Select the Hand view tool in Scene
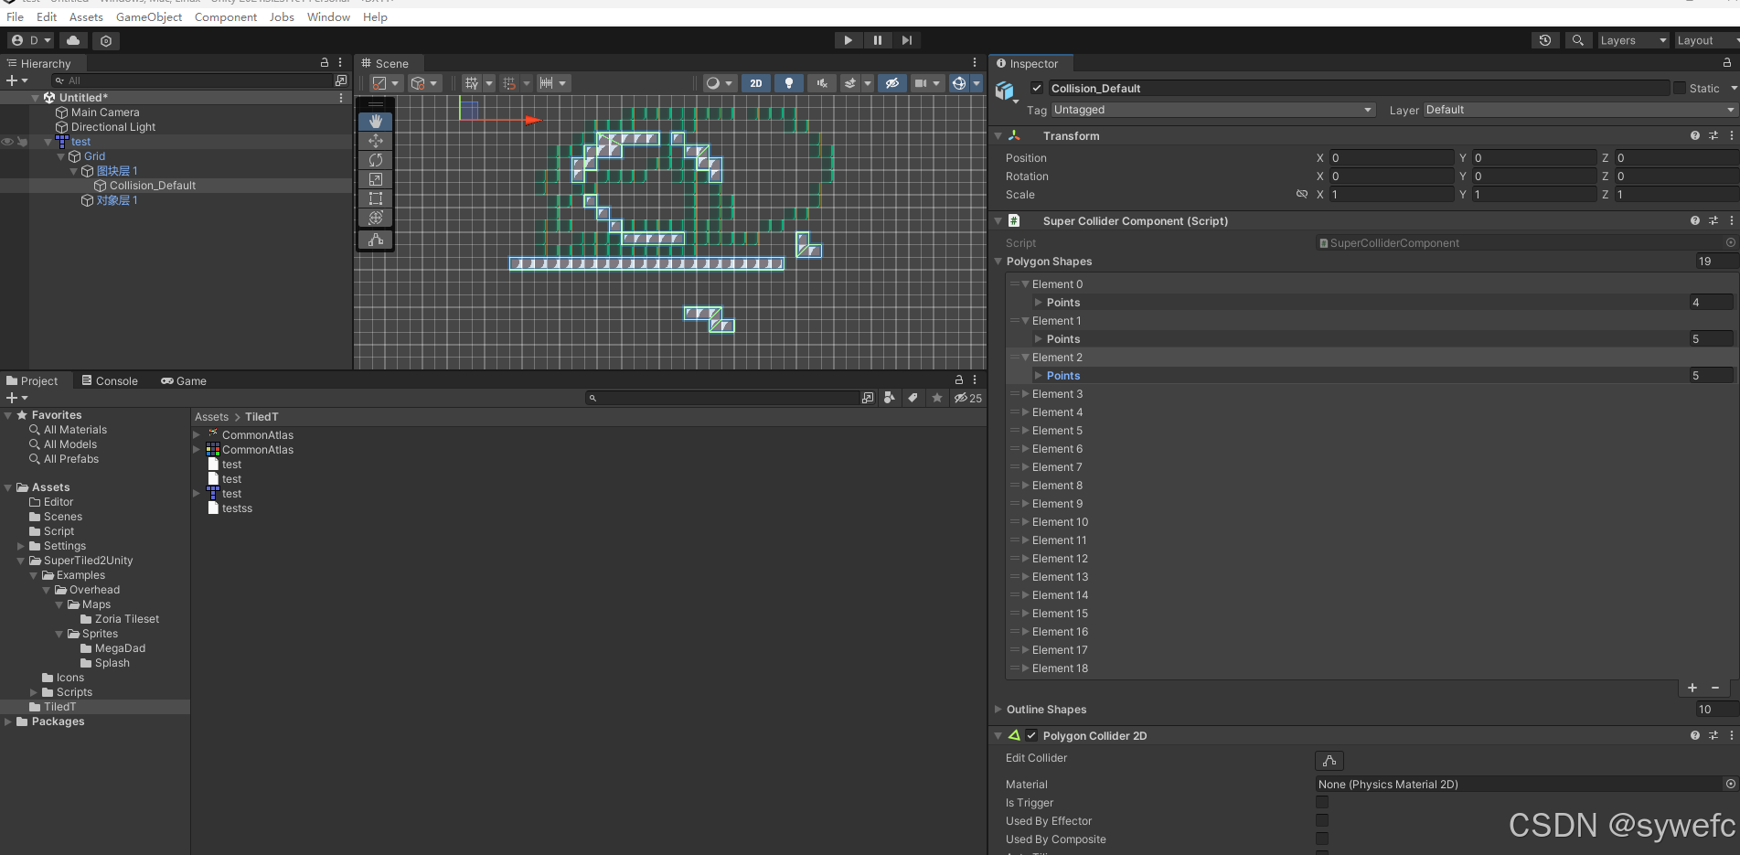The image size is (1740, 855). pyautogui.click(x=376, y=122)
